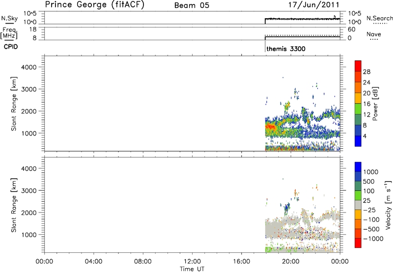Click the 'Freq. [MHz]' axis label
The image size is (393, 272).
coord(9,32)
